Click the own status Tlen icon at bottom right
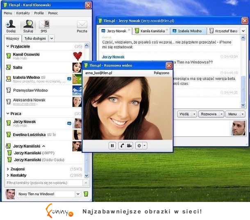Viewport: 250px width, 220px height. point(86,194)
